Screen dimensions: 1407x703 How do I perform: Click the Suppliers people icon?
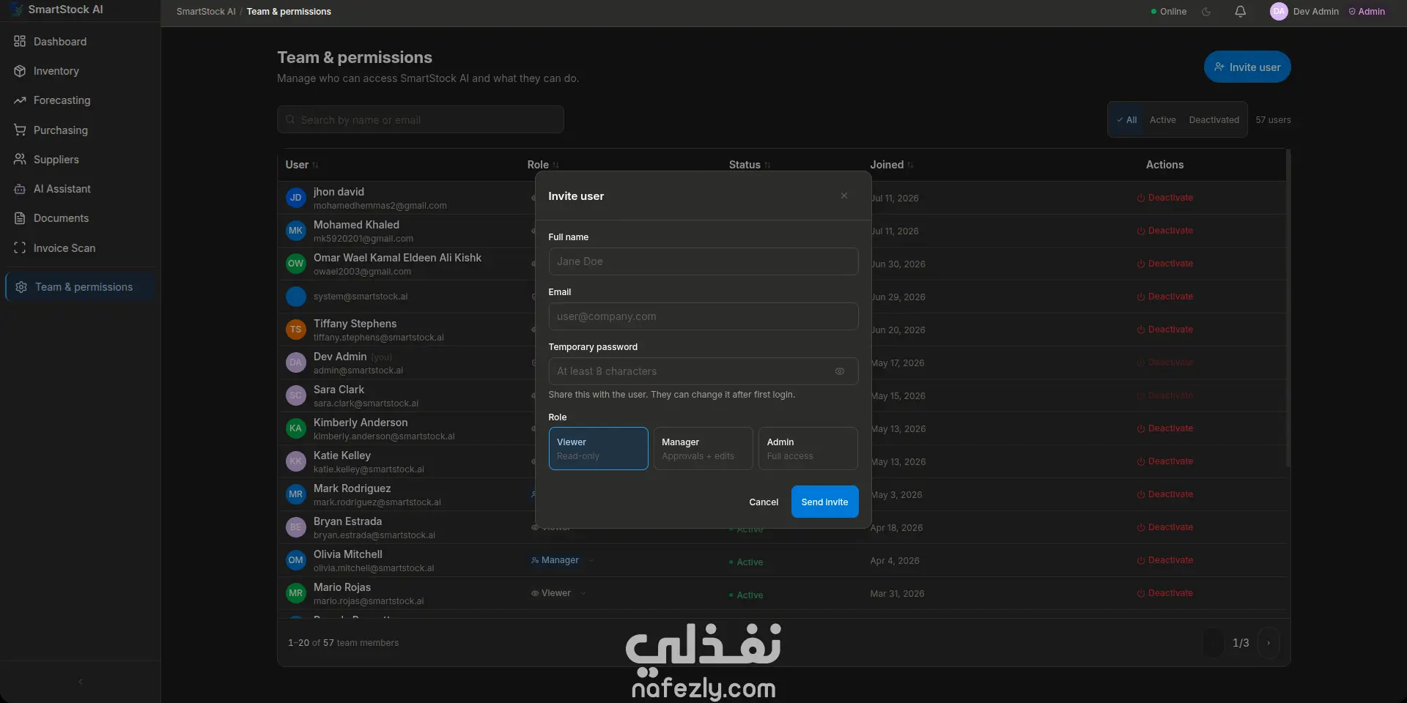[x=20, y=160]
